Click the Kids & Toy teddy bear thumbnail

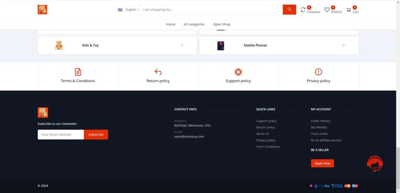[x=59, y=45]
